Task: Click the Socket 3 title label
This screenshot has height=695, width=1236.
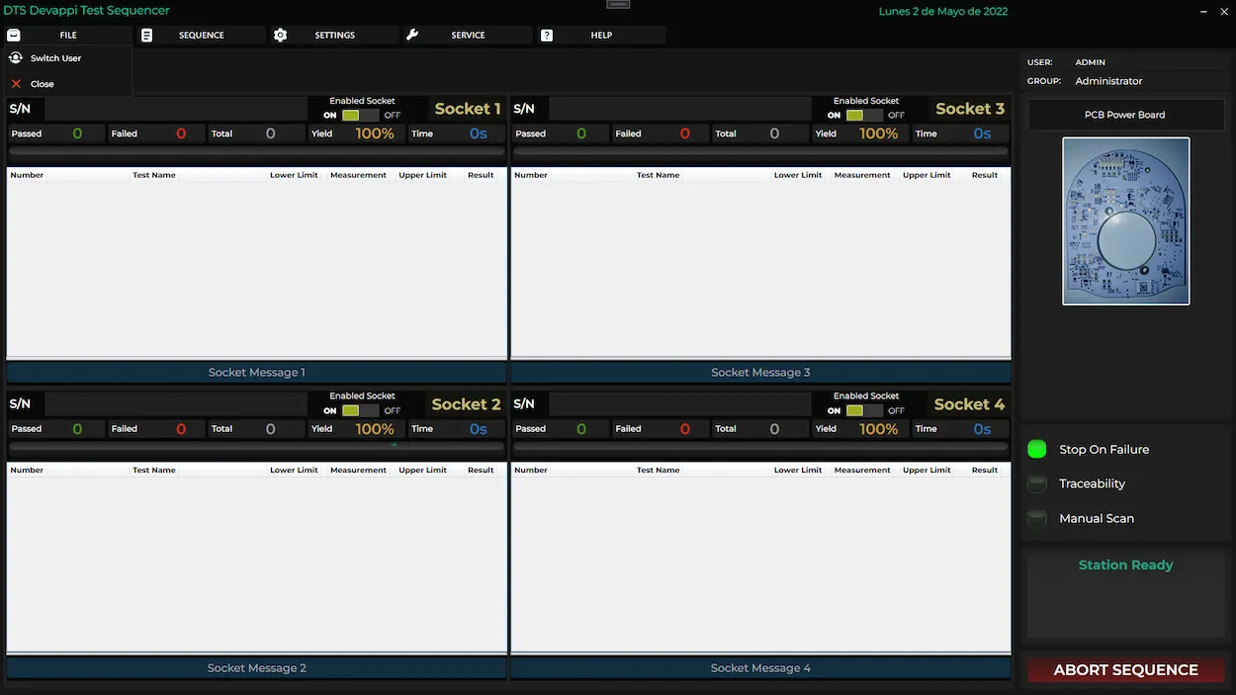Action: tap(970, 109)
